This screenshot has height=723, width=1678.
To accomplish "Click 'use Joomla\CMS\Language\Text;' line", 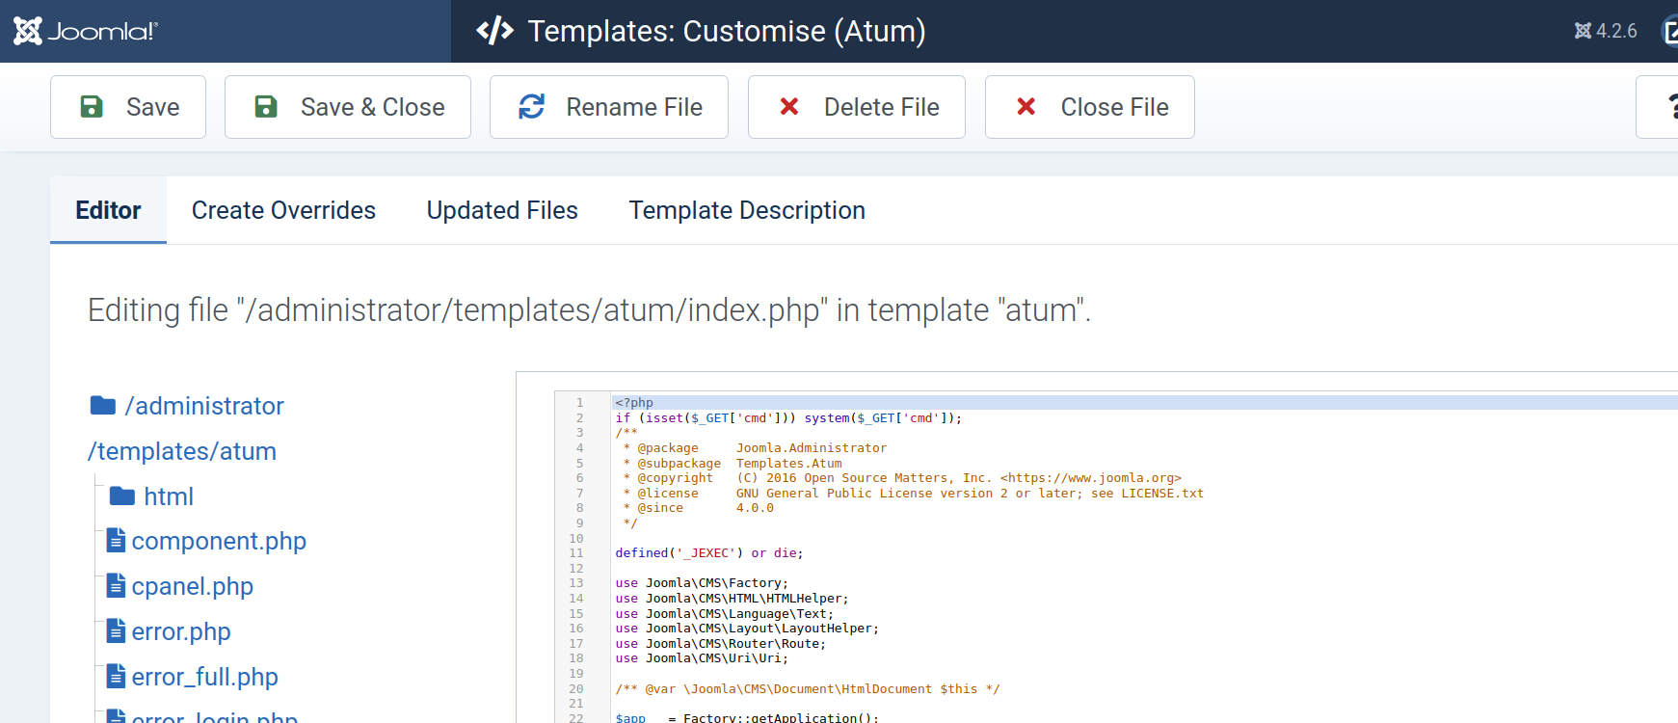I will point(725,614).
